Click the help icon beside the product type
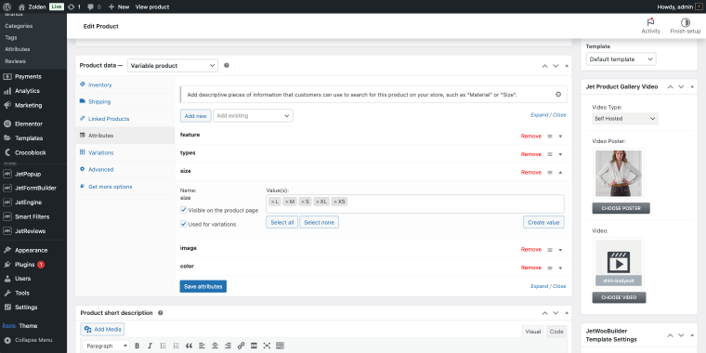 point(227,65)
